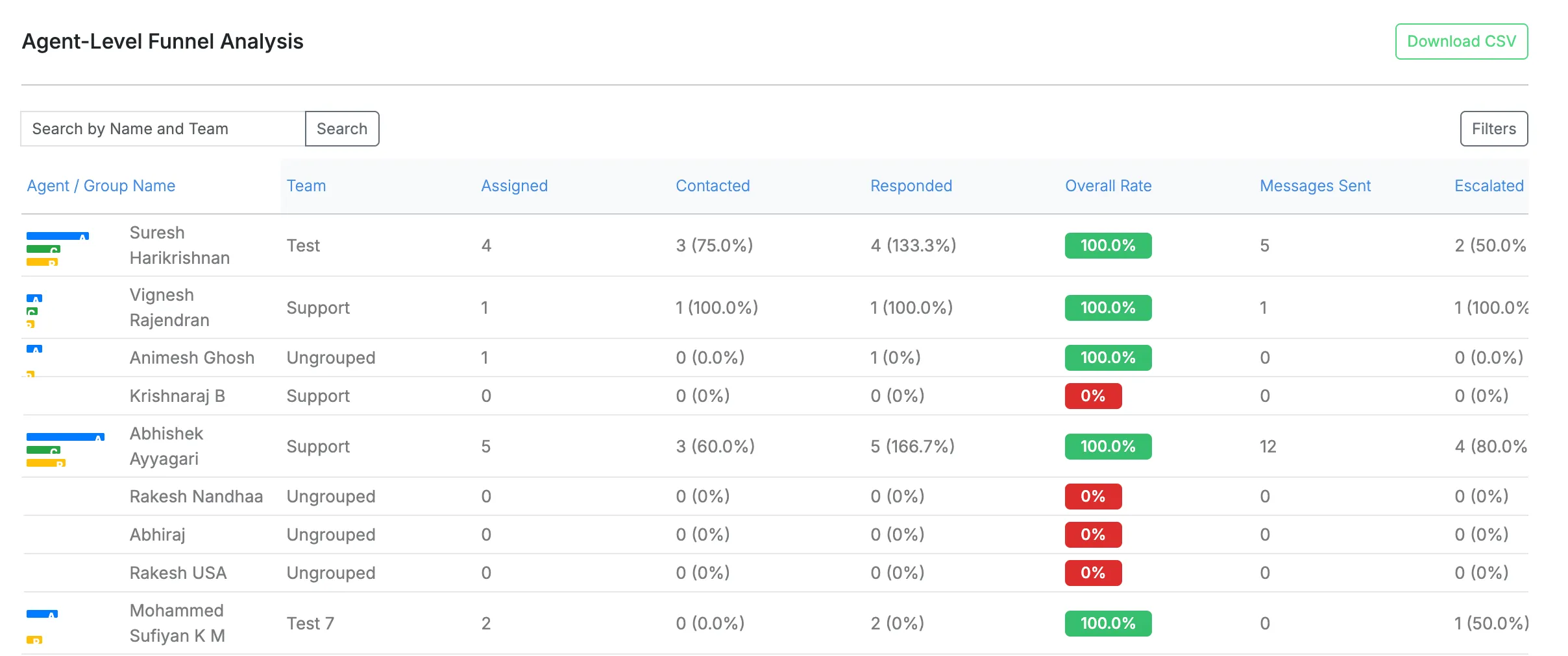
Task: Open the Filters panel
Action: tap(1493, 128)
